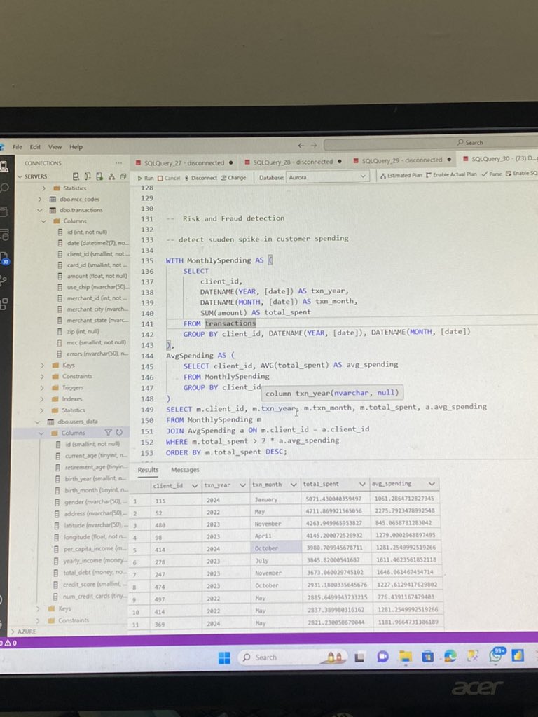Open the avg_spending column header dropdown

click(x=432, y=484)
